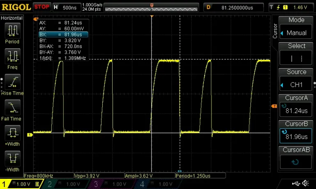Collapse the Cursor menu side tab
The height and width of the screenshot is (189, 316).
tap(275, 31)
